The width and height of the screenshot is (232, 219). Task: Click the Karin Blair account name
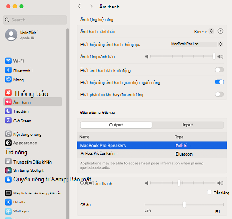point(28,33)
